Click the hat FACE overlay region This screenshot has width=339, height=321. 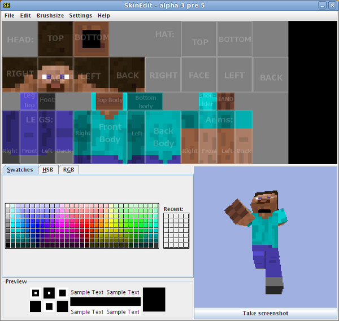[x=199, y=75]
